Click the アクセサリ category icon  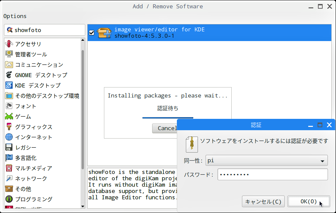[x=9, y=44]
